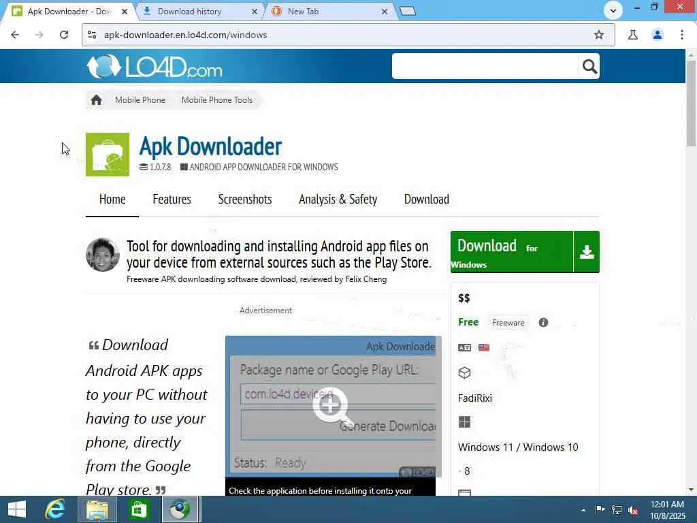Viewport: 697px width, 523px height.
Task: Open the Mobile Phone breadcrumb
Action: (x=140, y=100)
